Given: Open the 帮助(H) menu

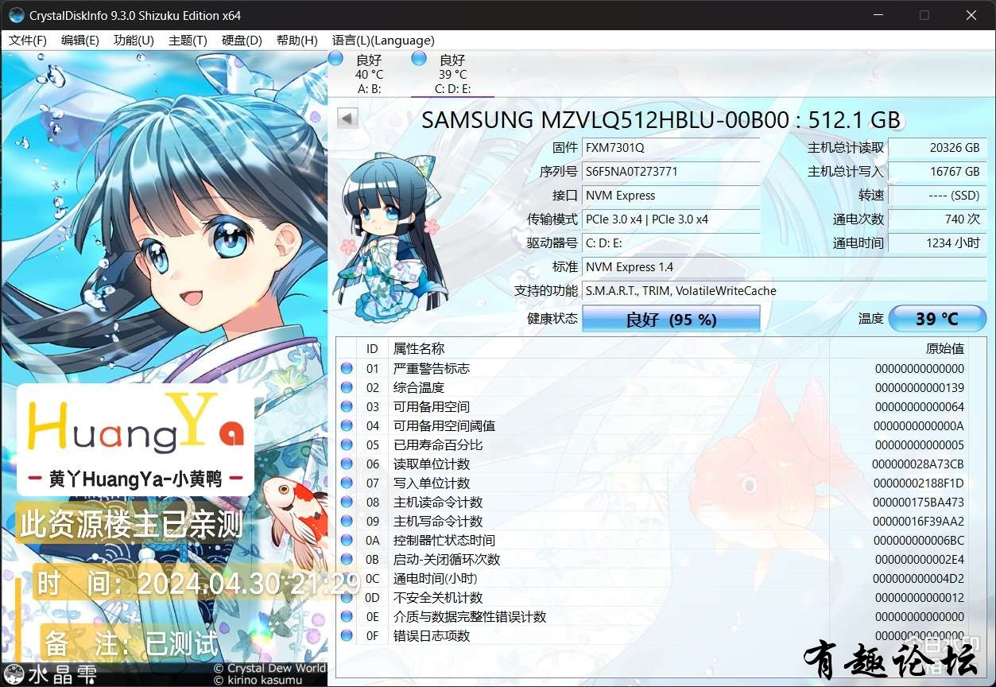Looking at the screenshot, I should pos(296,41).
